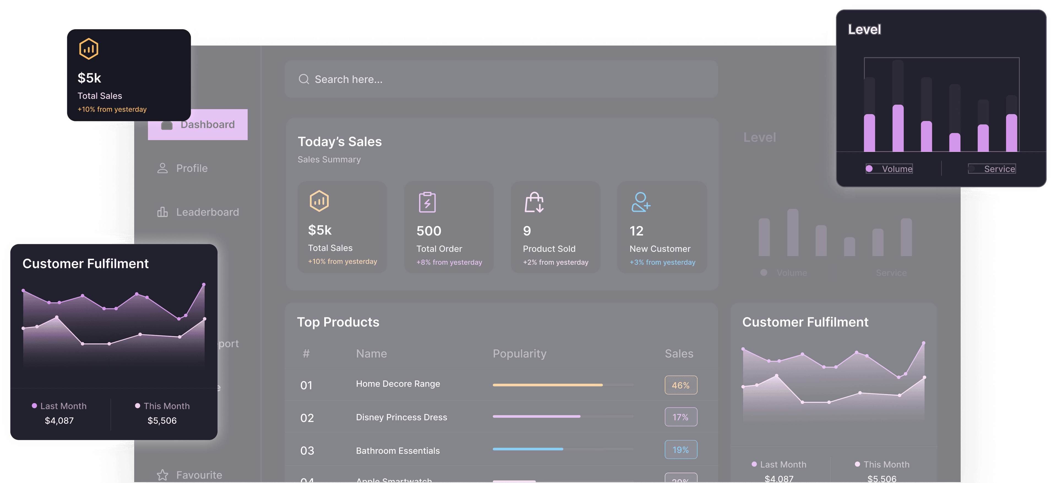Click the 19% sales badge for Bathroom Essentials

point(681,450)
